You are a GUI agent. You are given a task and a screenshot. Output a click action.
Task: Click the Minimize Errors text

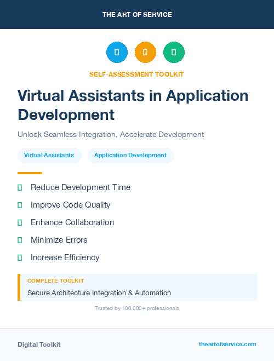pyautogui.click(x=59, y=240)
